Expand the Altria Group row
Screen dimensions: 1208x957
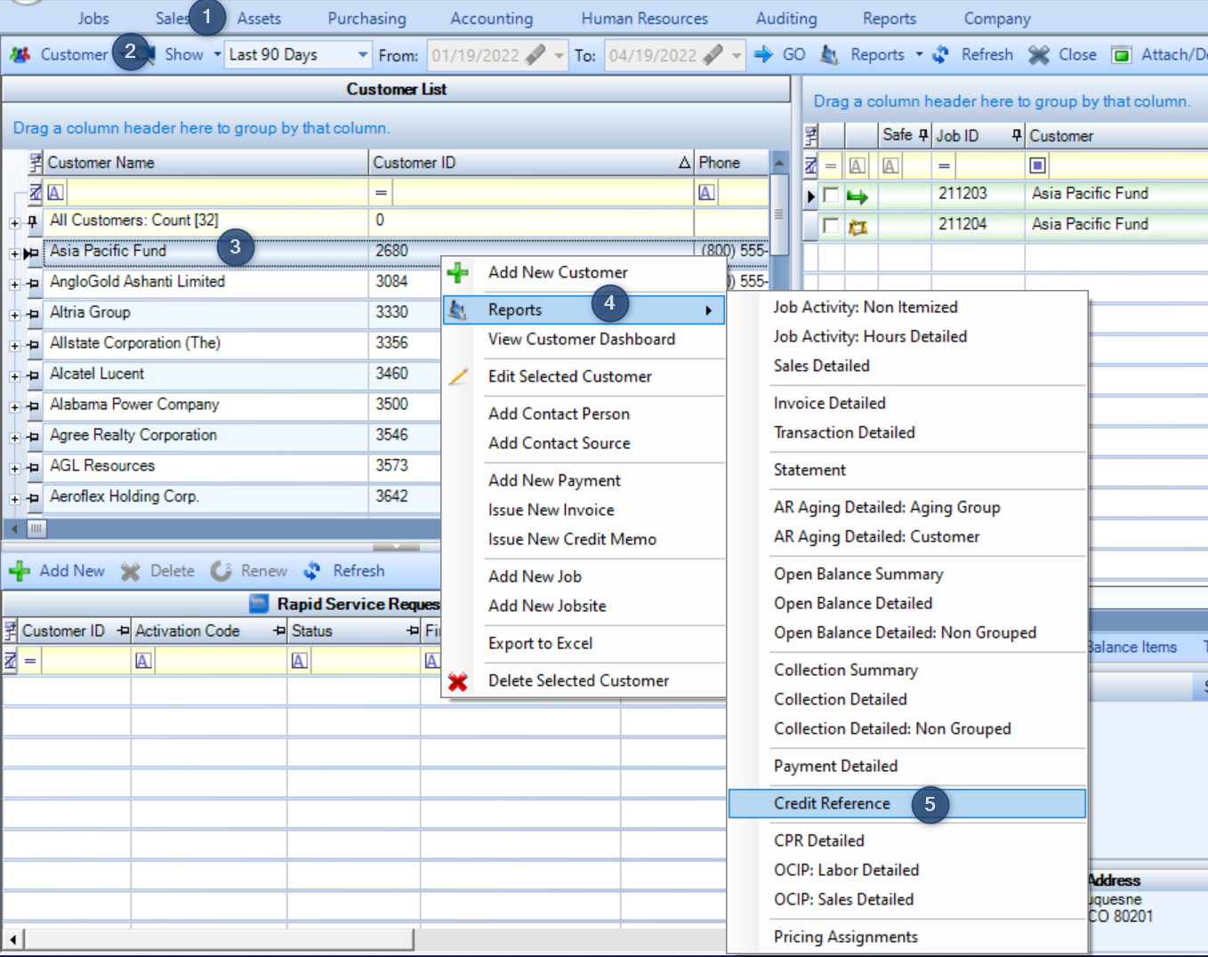(14, 315)
